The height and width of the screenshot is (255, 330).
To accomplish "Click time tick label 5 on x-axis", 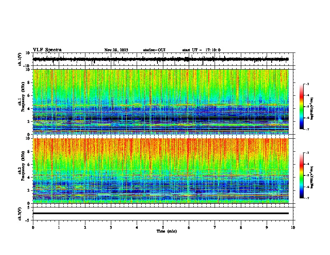I will (163, 227).
